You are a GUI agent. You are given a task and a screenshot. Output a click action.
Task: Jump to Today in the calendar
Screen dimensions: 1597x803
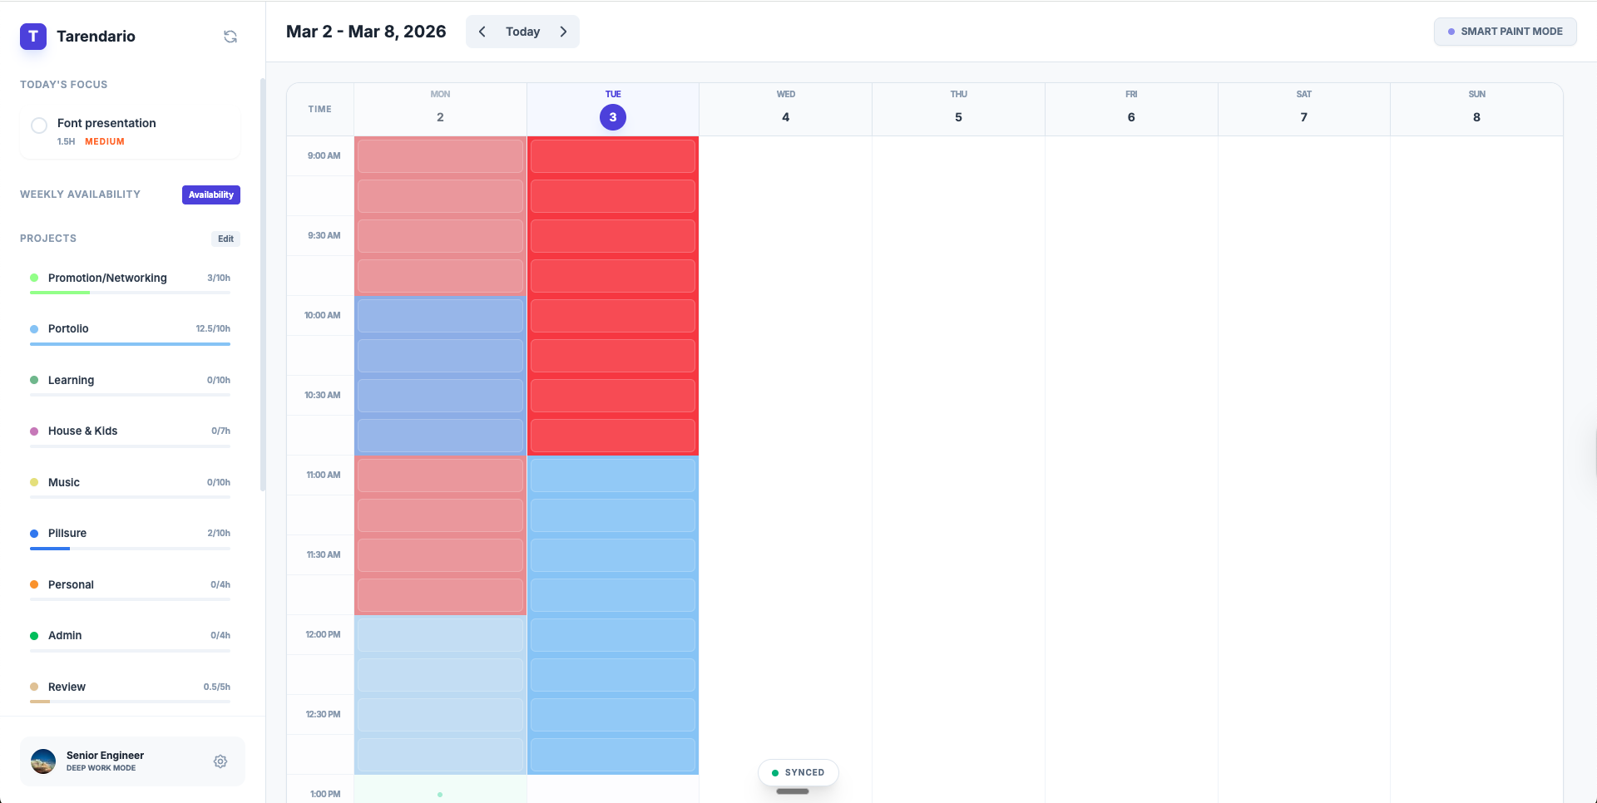coord(522,32)
